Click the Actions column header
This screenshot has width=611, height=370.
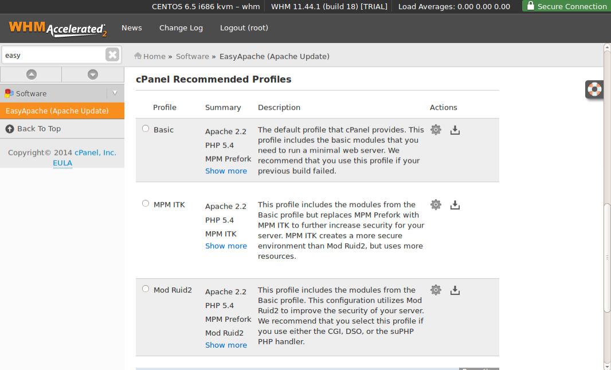(444, 108)
